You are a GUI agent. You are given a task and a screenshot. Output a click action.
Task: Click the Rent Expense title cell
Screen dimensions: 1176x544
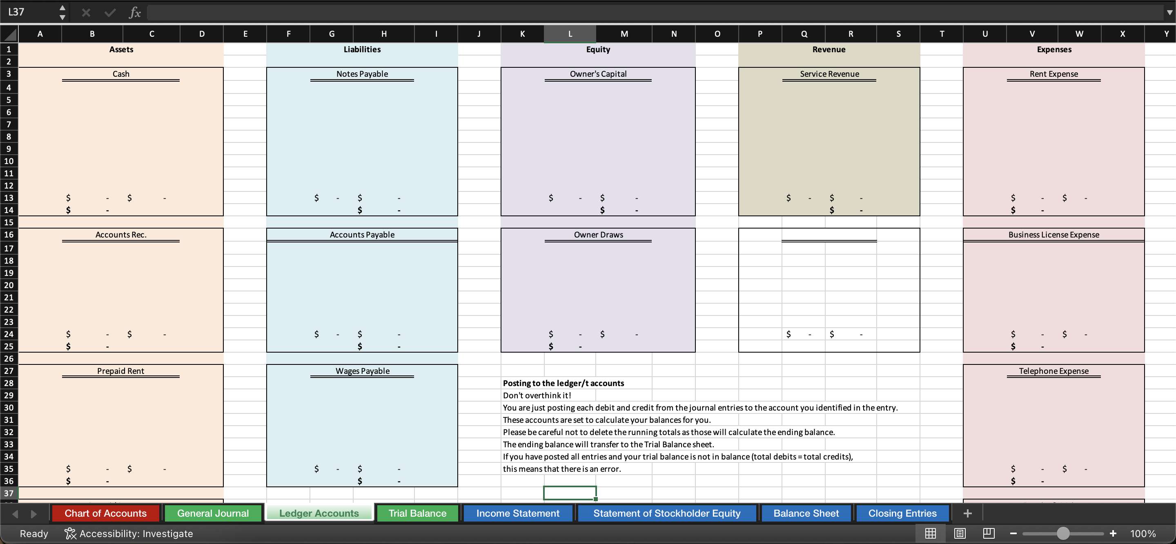pyautogui.click(x=1053, y=74)
